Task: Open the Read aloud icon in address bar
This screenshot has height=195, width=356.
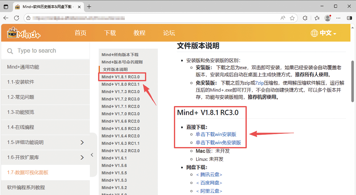Action: click(282, 18)
